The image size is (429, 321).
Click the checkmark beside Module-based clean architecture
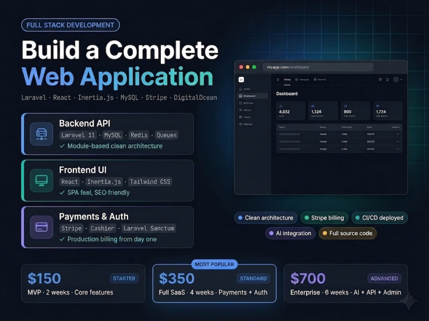(x=62, y=146)
